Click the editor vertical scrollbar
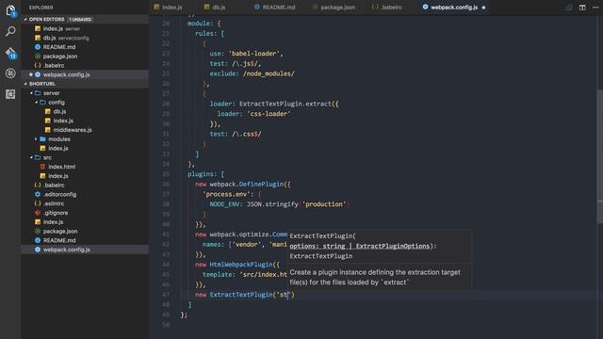This screenshot has width=603, height=339. pyautogui.click(x=600, y=155)
